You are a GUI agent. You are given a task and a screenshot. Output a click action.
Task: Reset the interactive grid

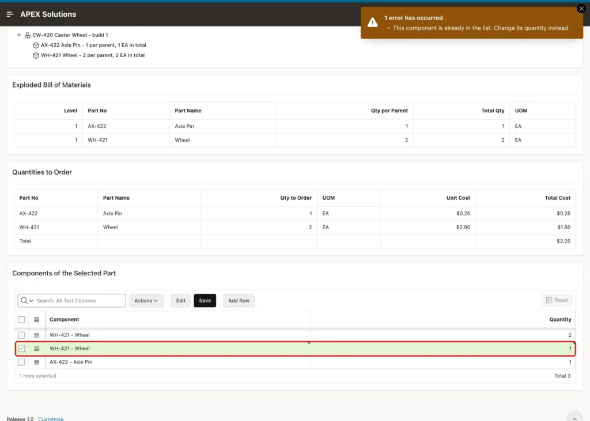pos(557,300)
